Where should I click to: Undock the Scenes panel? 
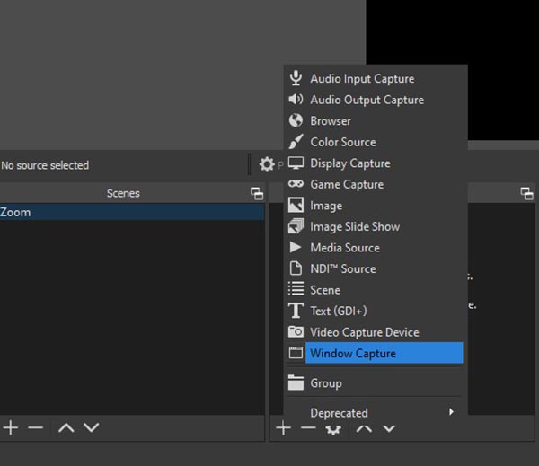[x=257, y=193]
